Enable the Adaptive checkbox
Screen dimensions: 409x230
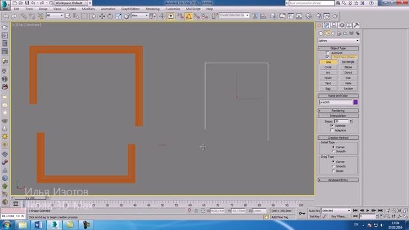332,130
